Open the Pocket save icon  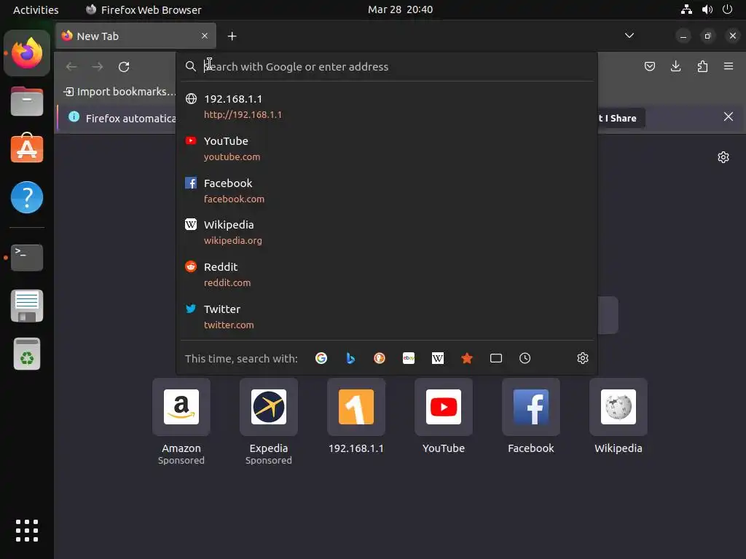[x=649, y=66]
